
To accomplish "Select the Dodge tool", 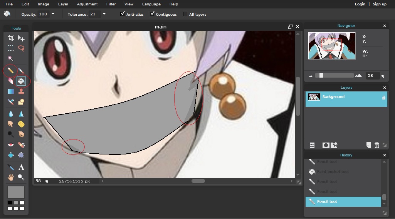I will (x=10, y=134).
